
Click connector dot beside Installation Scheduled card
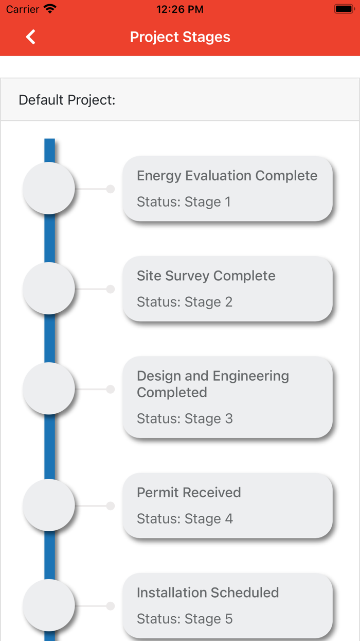(x=111, y=606)
